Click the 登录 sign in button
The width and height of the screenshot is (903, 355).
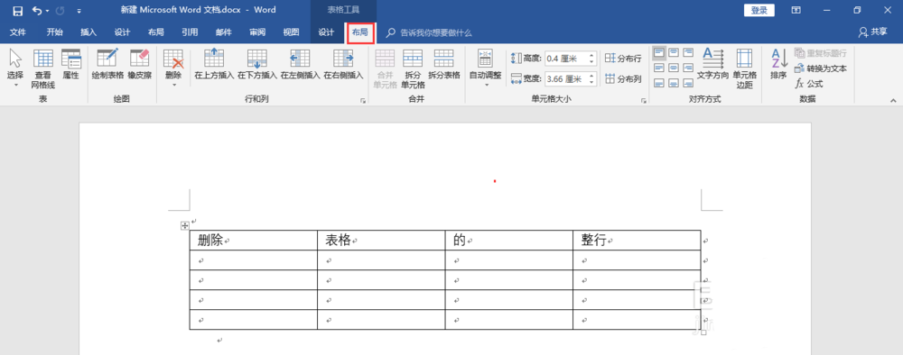point(759,10)
